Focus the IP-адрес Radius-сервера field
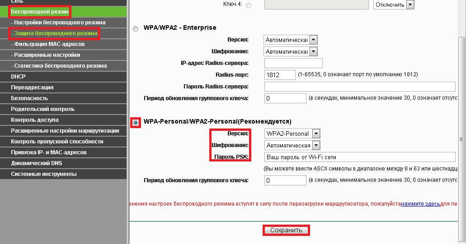Screen dimensions: 466x244 (x=293, y=63)
